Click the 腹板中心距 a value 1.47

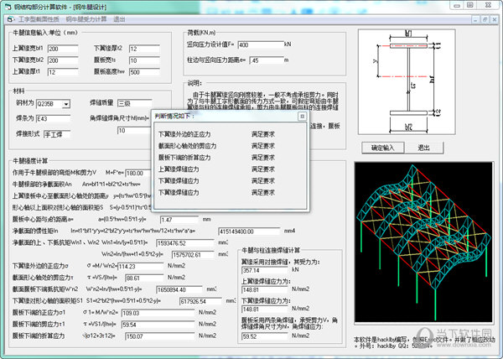tap(179, 220)
